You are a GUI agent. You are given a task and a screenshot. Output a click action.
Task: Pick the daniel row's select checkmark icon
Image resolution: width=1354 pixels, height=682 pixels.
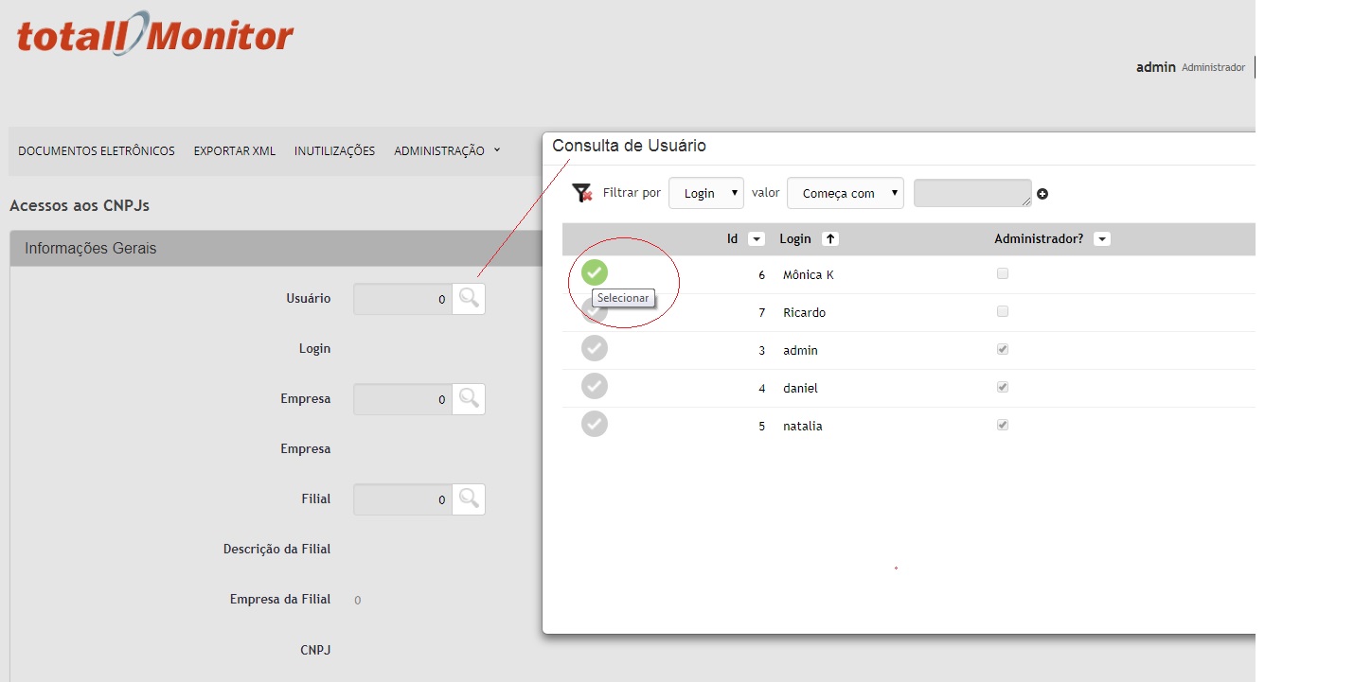(595, 386)
